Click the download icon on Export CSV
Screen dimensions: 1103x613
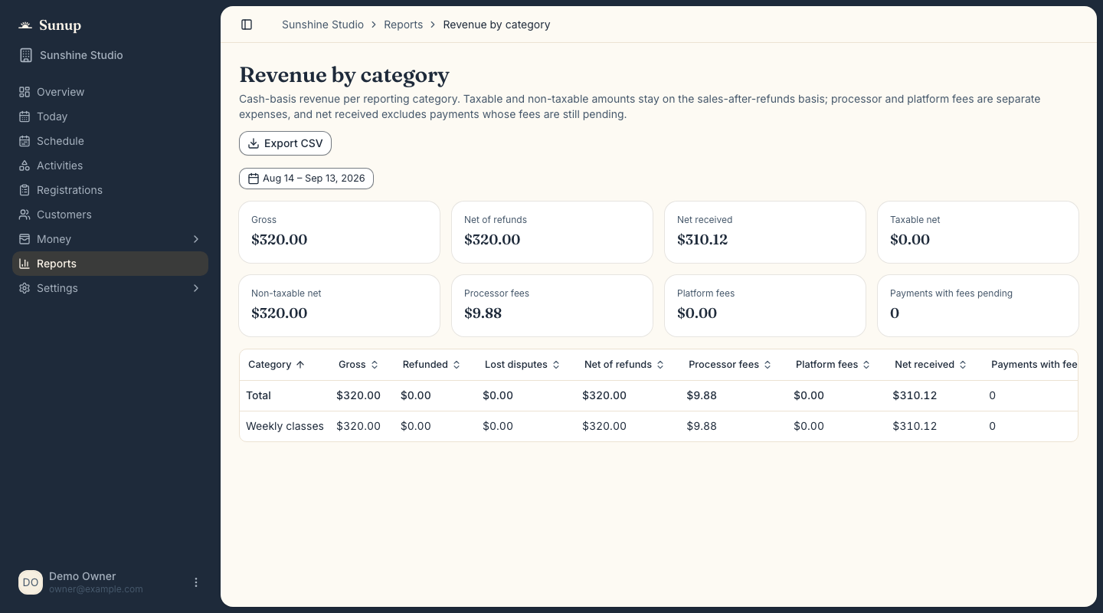click(254, 143)
